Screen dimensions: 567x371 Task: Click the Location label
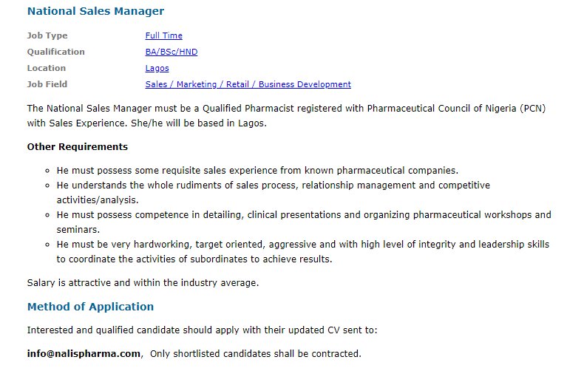point(47,68)
